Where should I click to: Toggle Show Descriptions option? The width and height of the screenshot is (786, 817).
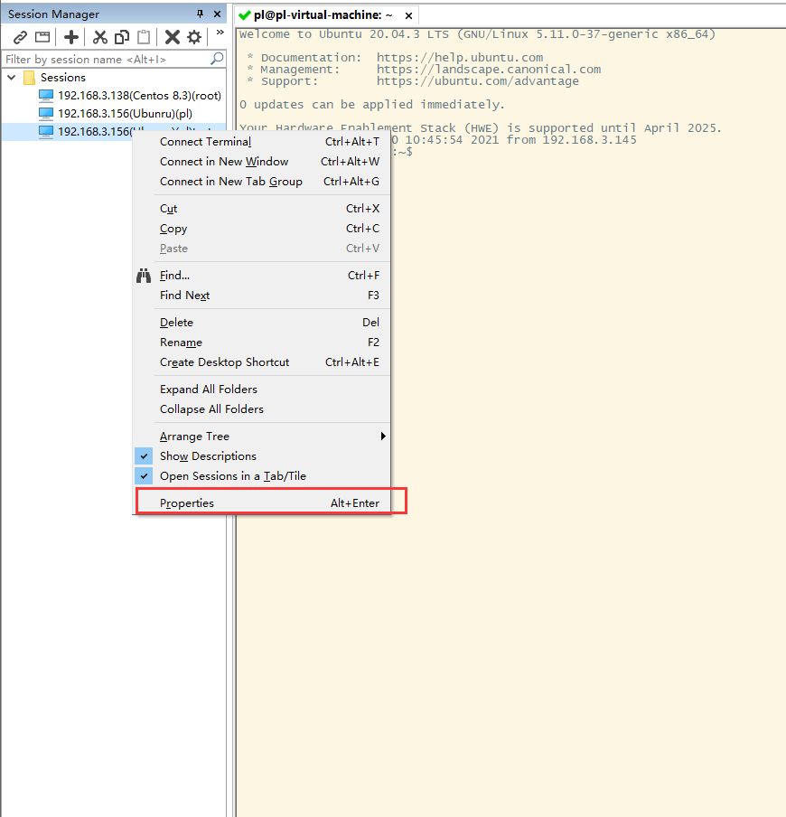[261, 455]
